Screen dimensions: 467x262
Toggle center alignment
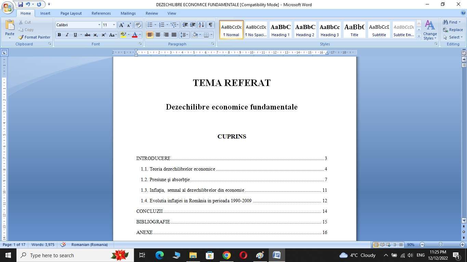pos(158,35)
